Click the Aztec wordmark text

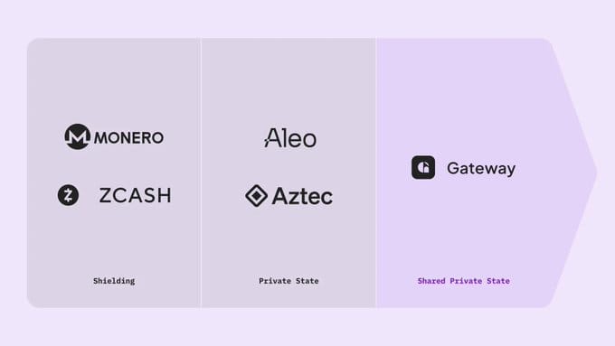[302, 196]
